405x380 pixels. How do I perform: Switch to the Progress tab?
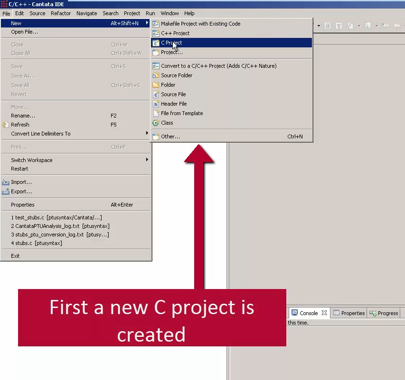click(384, 313)
